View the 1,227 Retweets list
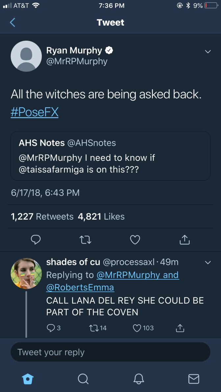The image size is (221, 392). click(42, 217)
